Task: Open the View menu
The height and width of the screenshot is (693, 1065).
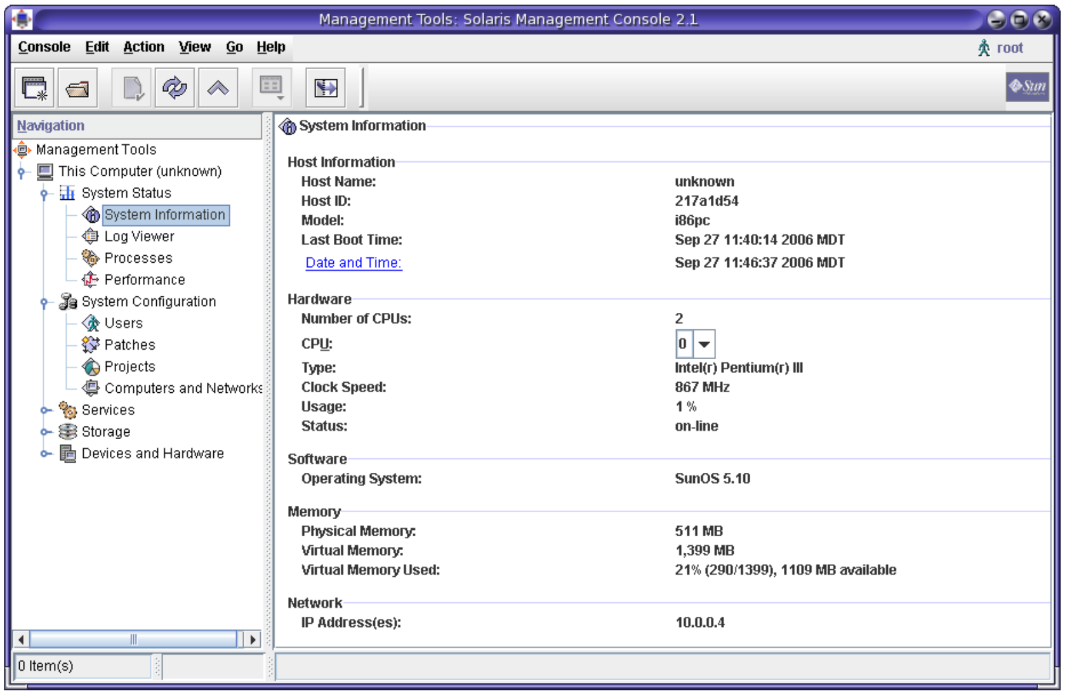Action: point(194,47)
